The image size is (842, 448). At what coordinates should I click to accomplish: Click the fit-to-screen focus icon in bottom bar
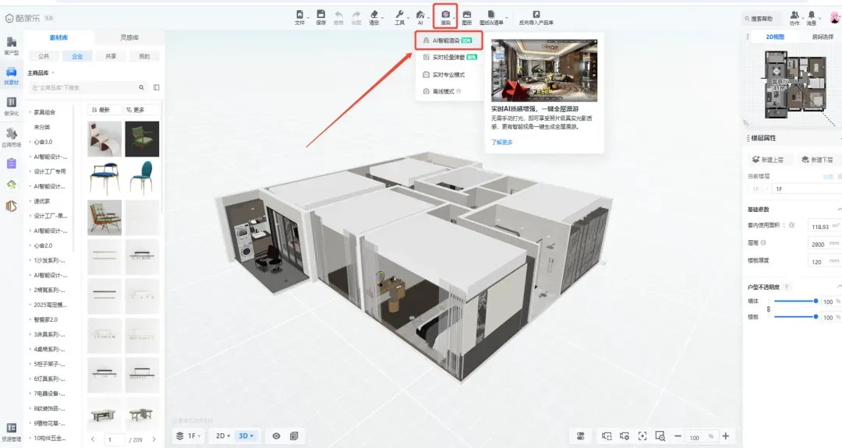(642, 436)
